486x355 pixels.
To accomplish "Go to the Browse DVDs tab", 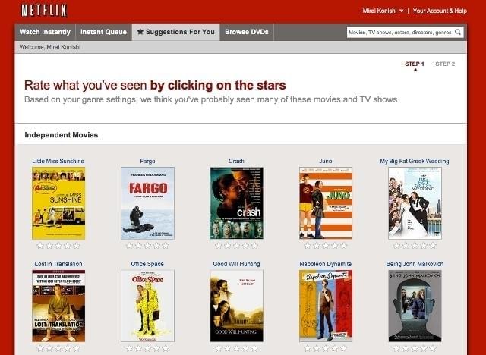I will (x=247, y=33).
